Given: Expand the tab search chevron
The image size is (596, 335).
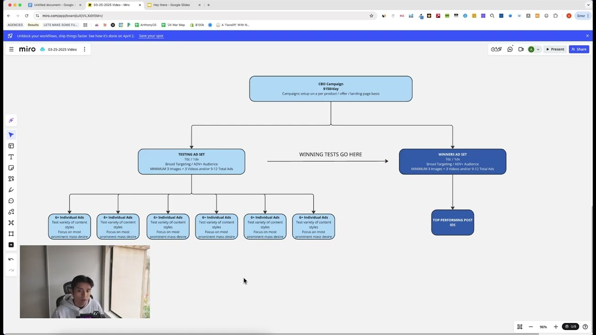Looking at the screenshot, I should tap(588, 5).
